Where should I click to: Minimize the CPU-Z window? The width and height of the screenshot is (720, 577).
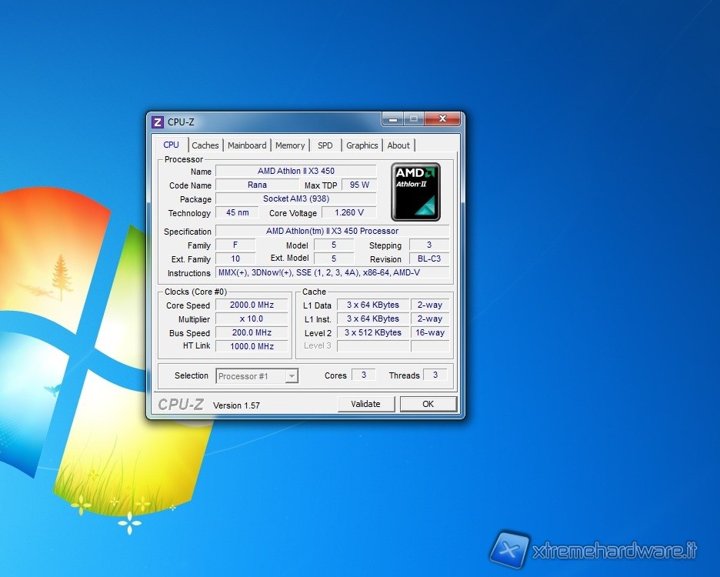pyautogui.click(x=393, y=119)
